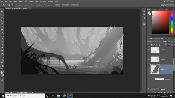Screen dimensions: 175x98
Task: Click Zoom Out mode in options bar
Action: click(12, 5)
